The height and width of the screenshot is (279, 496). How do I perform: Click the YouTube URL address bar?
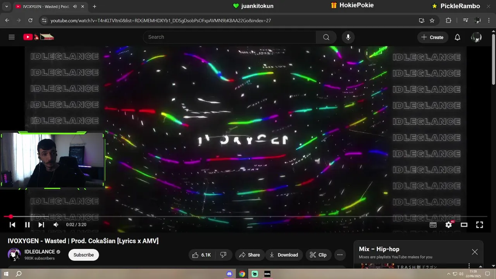(x=160, y=21)
